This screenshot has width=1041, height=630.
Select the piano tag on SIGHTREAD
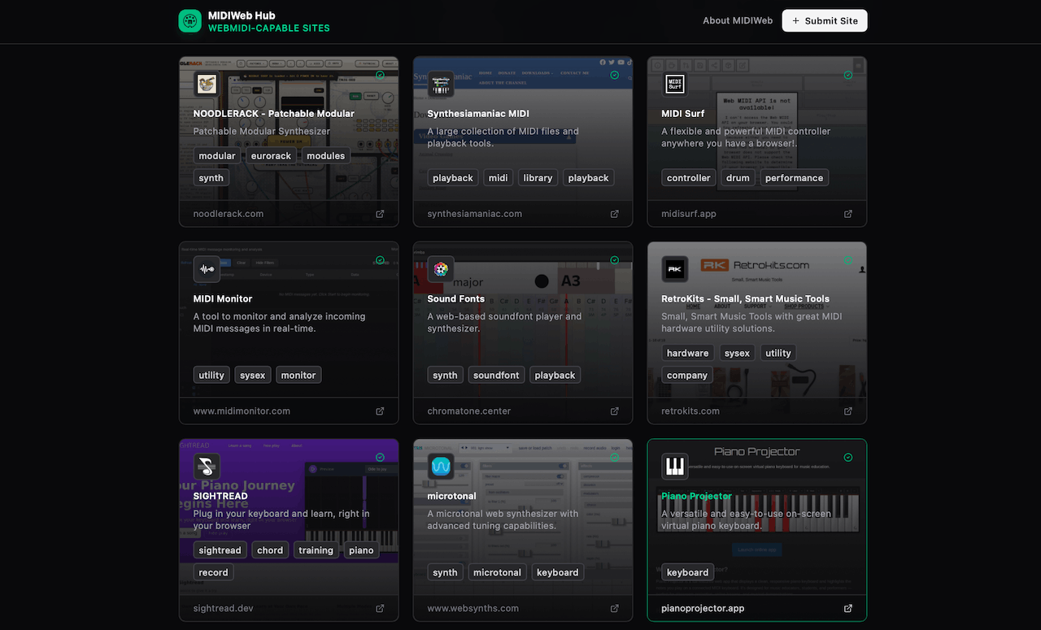click(361, 550)
